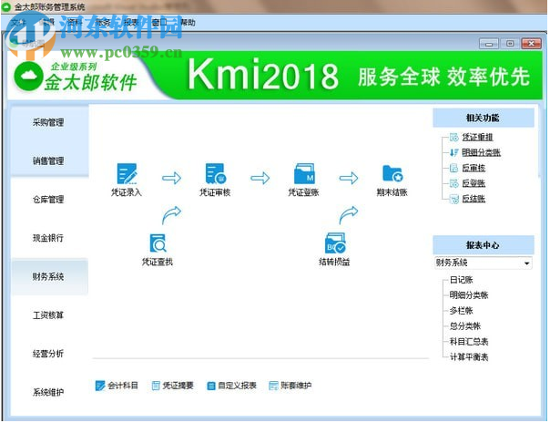Open the 文件 menu

pos(18,23)
